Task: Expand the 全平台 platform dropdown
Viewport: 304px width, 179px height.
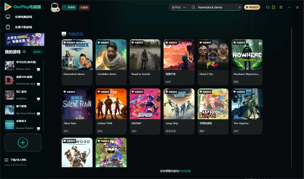Action: 178,7
